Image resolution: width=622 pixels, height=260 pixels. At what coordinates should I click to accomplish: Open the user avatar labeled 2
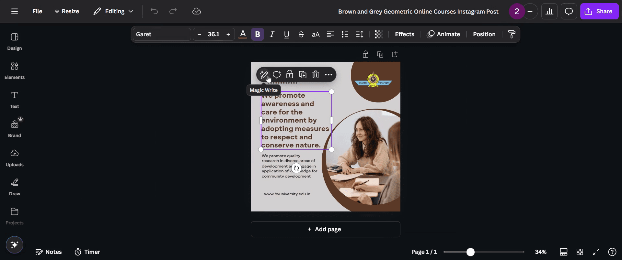pos(517,11)
